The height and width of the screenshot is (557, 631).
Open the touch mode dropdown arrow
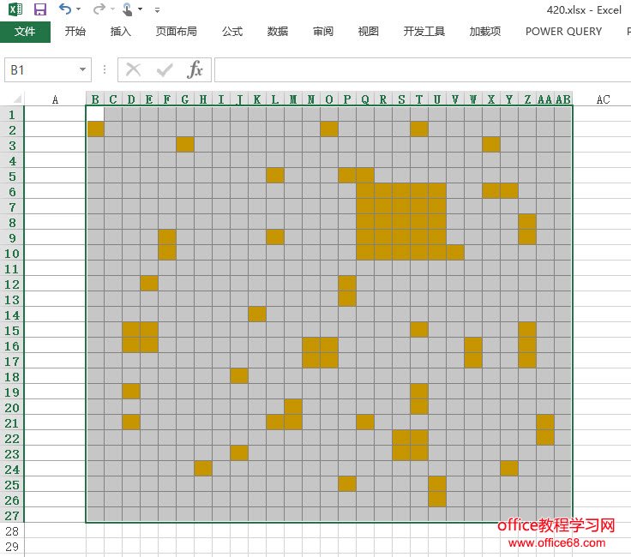point(140,9)
